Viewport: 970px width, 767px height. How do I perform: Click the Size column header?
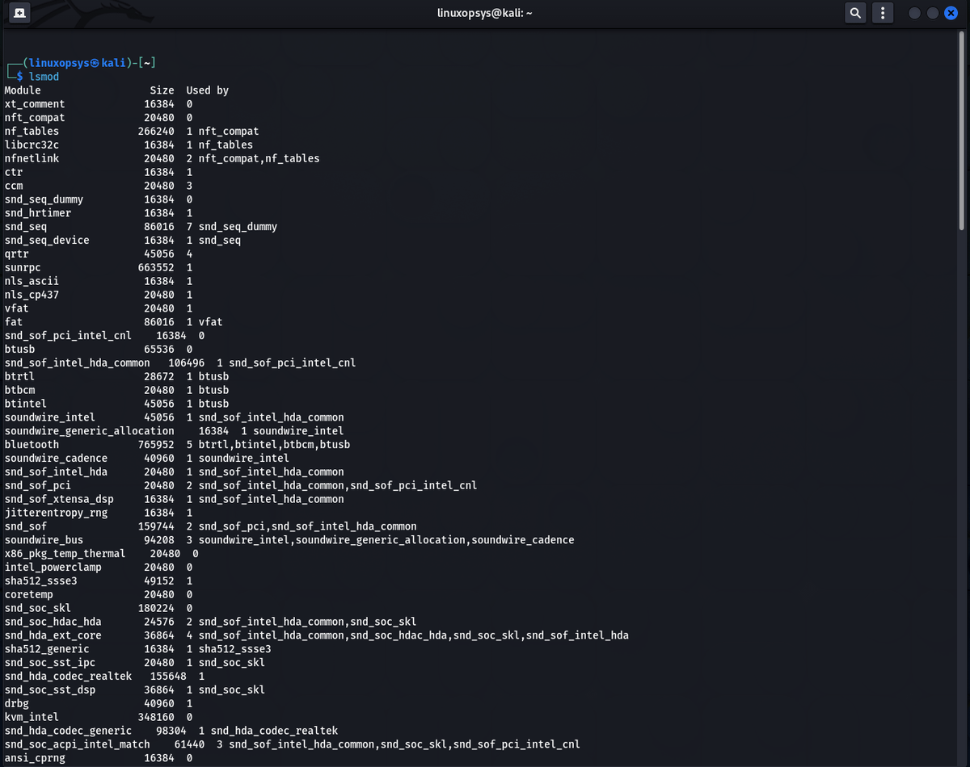point(162,90)
